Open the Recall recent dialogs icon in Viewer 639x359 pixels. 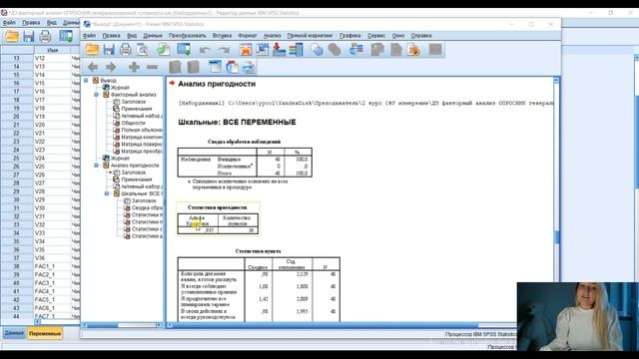(x=184, y=50)
